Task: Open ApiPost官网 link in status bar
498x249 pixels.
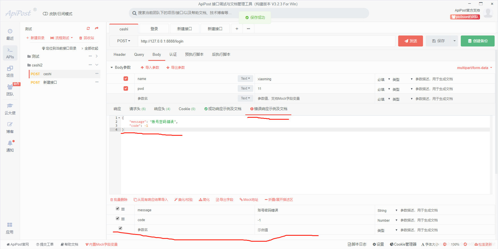Action: point(18,244)
